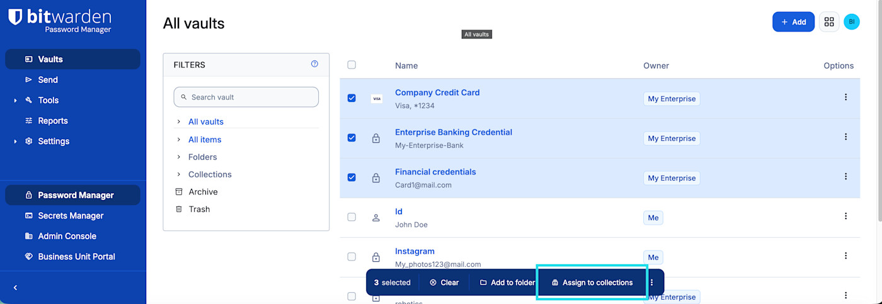
Task: Click Financial credentials lock icon
Action: [x=376, y=178]
